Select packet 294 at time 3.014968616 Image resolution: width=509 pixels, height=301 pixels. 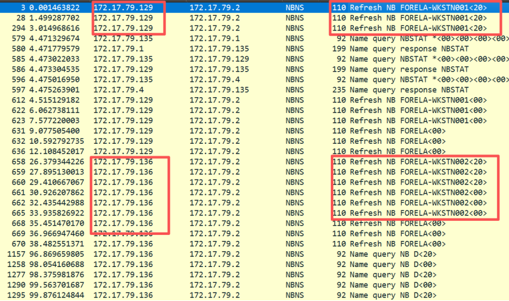tap(254, 29)
